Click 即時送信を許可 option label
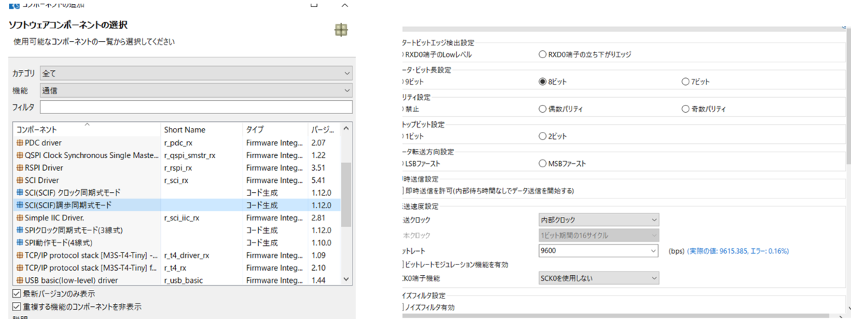851x319 pixels. (489, 191)
